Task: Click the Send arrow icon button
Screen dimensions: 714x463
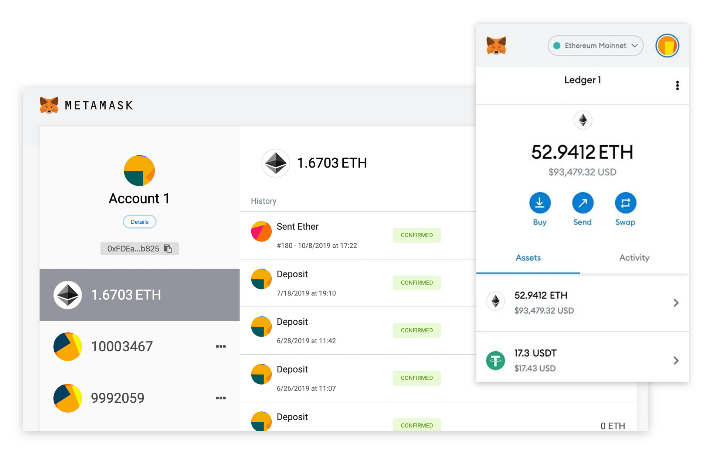Action: tap(582, 203)
